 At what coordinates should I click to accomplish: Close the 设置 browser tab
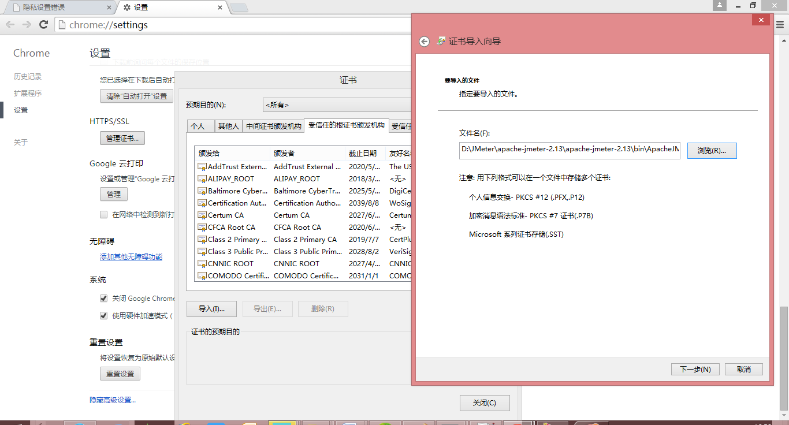219,8
